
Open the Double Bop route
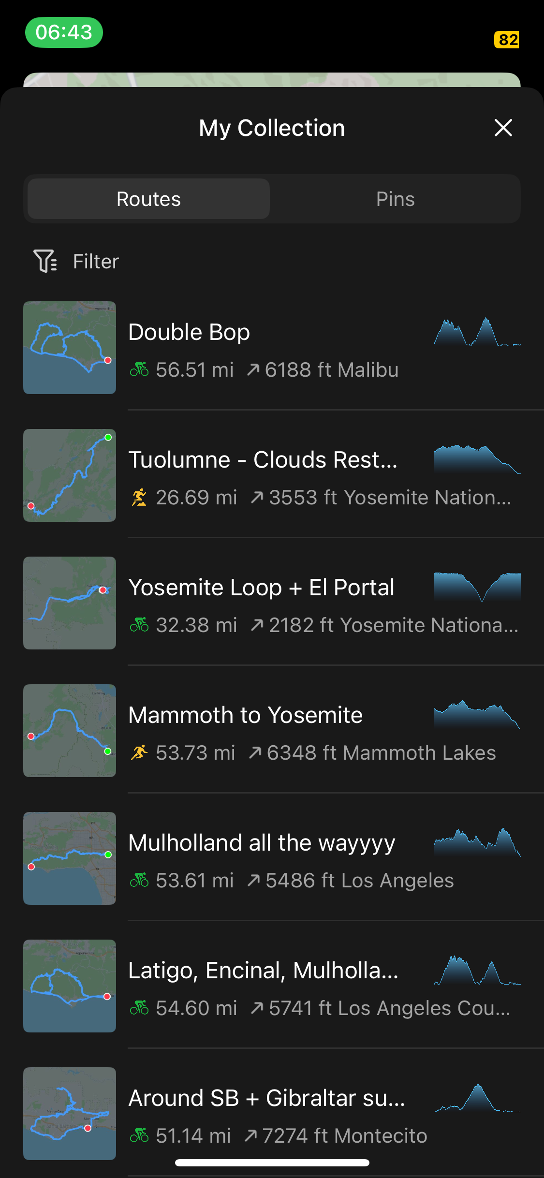click(272, 348)
